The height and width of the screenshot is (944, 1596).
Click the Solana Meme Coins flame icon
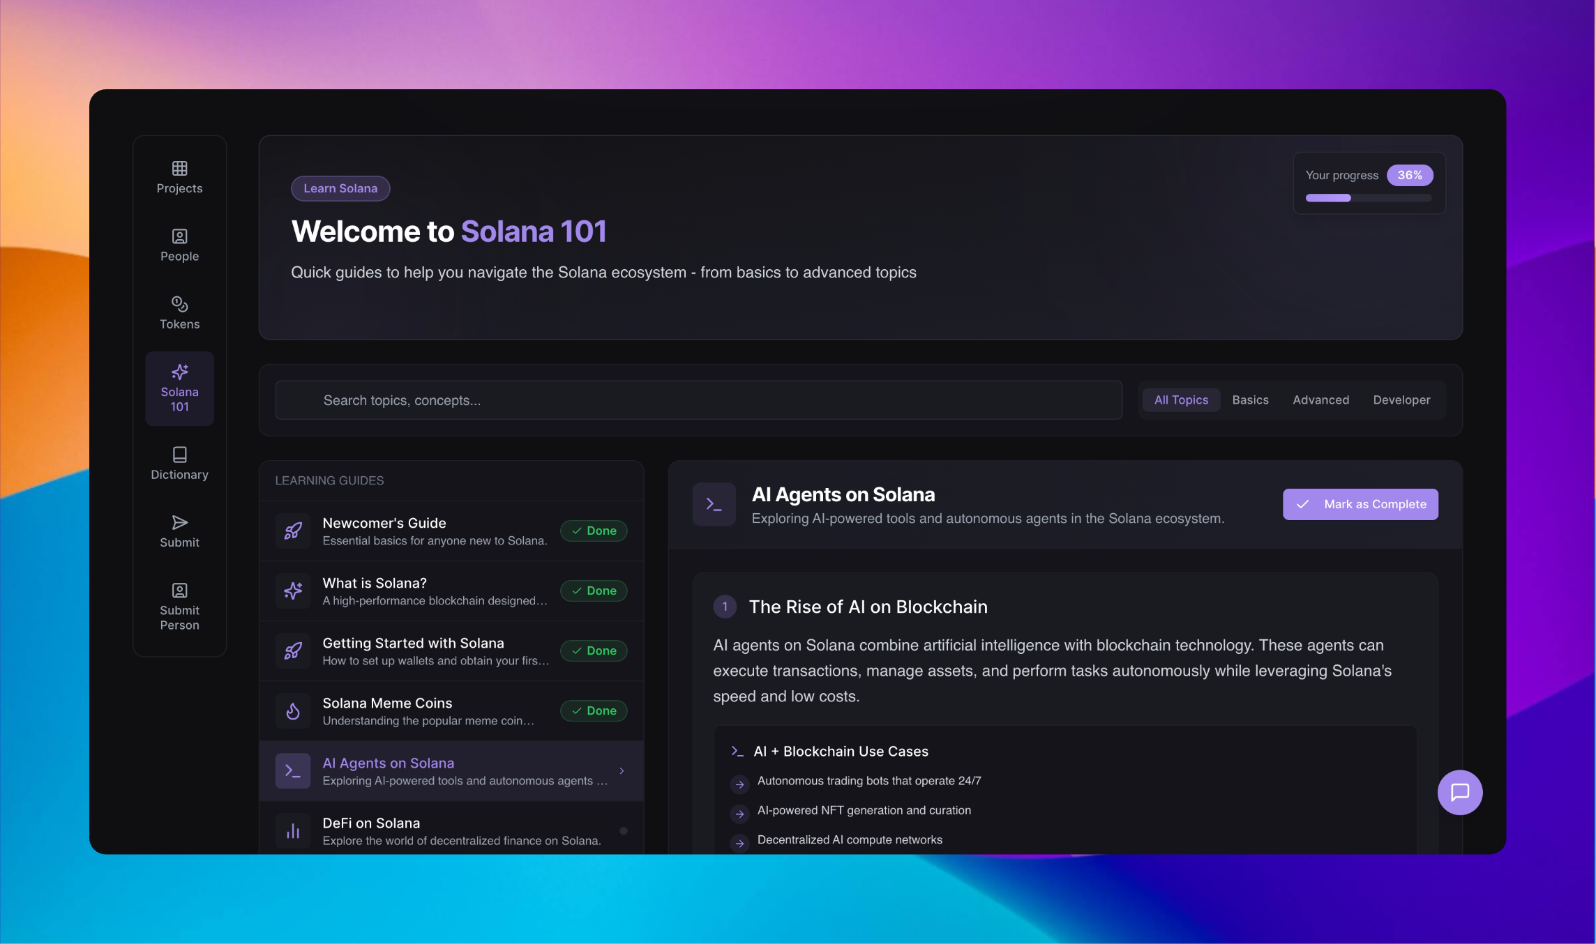coord(293,710)
